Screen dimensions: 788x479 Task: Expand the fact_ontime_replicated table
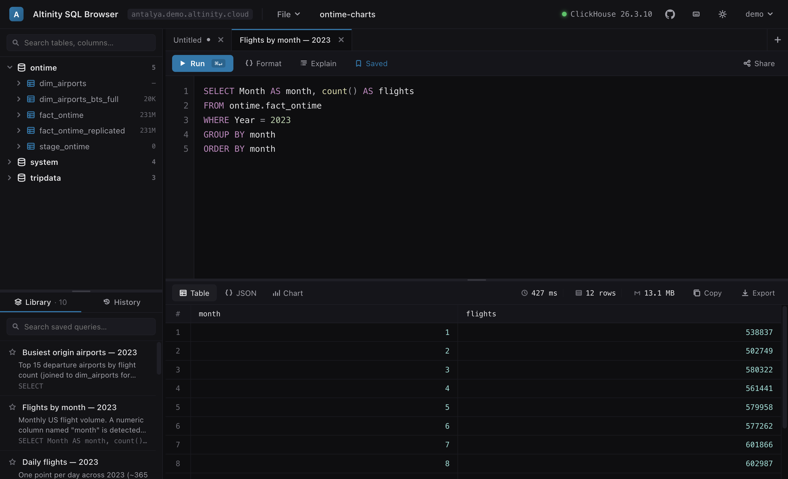(19, 130)
